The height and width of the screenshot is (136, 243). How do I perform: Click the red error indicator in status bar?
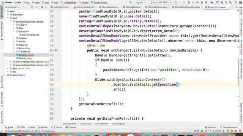click(240, 131)
